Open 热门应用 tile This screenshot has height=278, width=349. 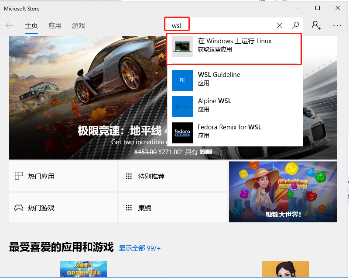63,176
